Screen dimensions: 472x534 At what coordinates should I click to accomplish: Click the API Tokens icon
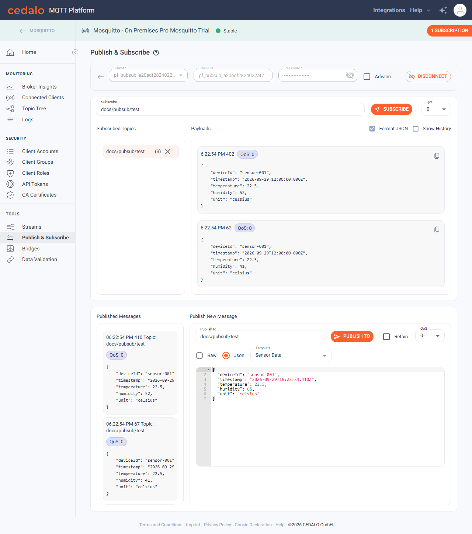click(10, 184)
